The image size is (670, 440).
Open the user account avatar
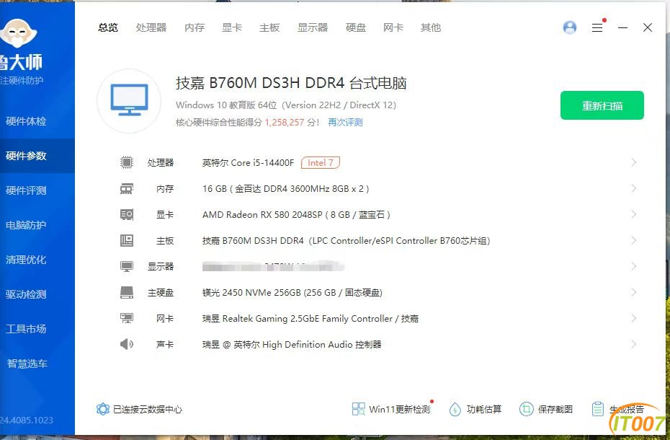click(570, 27)
